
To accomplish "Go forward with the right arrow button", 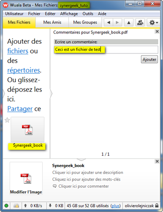I will [x=118, y=23].
